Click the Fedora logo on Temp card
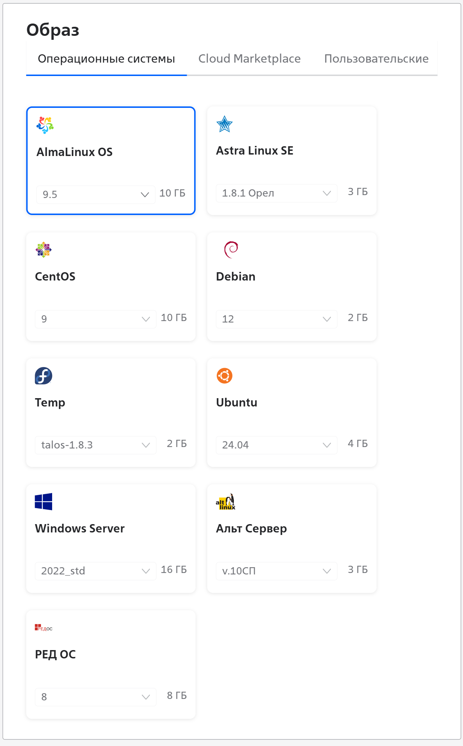The width and height of the screenshot is (463, 746). click(43, 376)
